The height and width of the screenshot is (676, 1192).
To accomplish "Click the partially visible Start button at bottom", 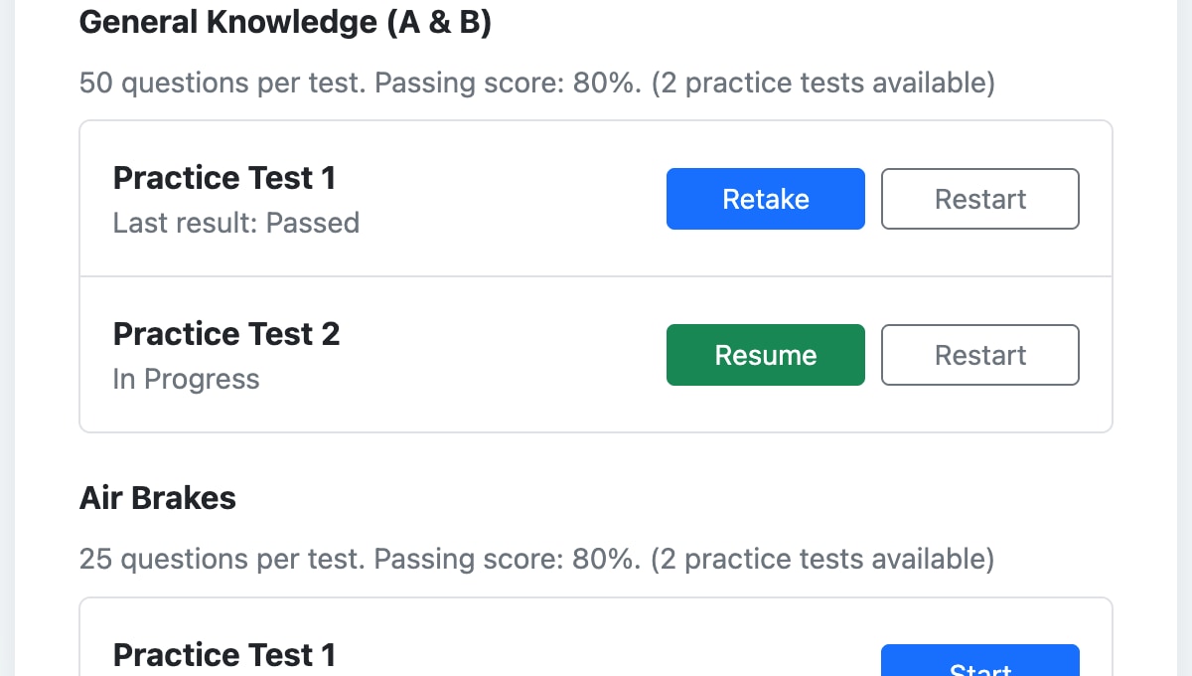I will click(979, 666).
